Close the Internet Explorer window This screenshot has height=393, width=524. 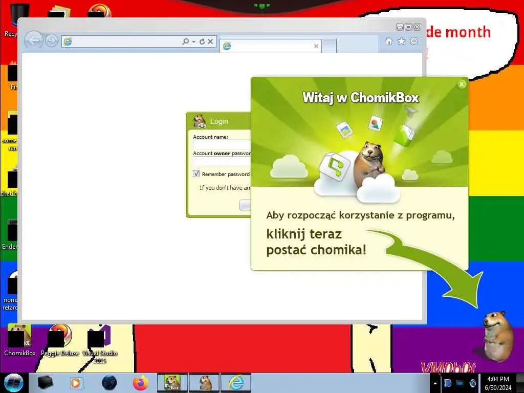[x=418, y=27]
